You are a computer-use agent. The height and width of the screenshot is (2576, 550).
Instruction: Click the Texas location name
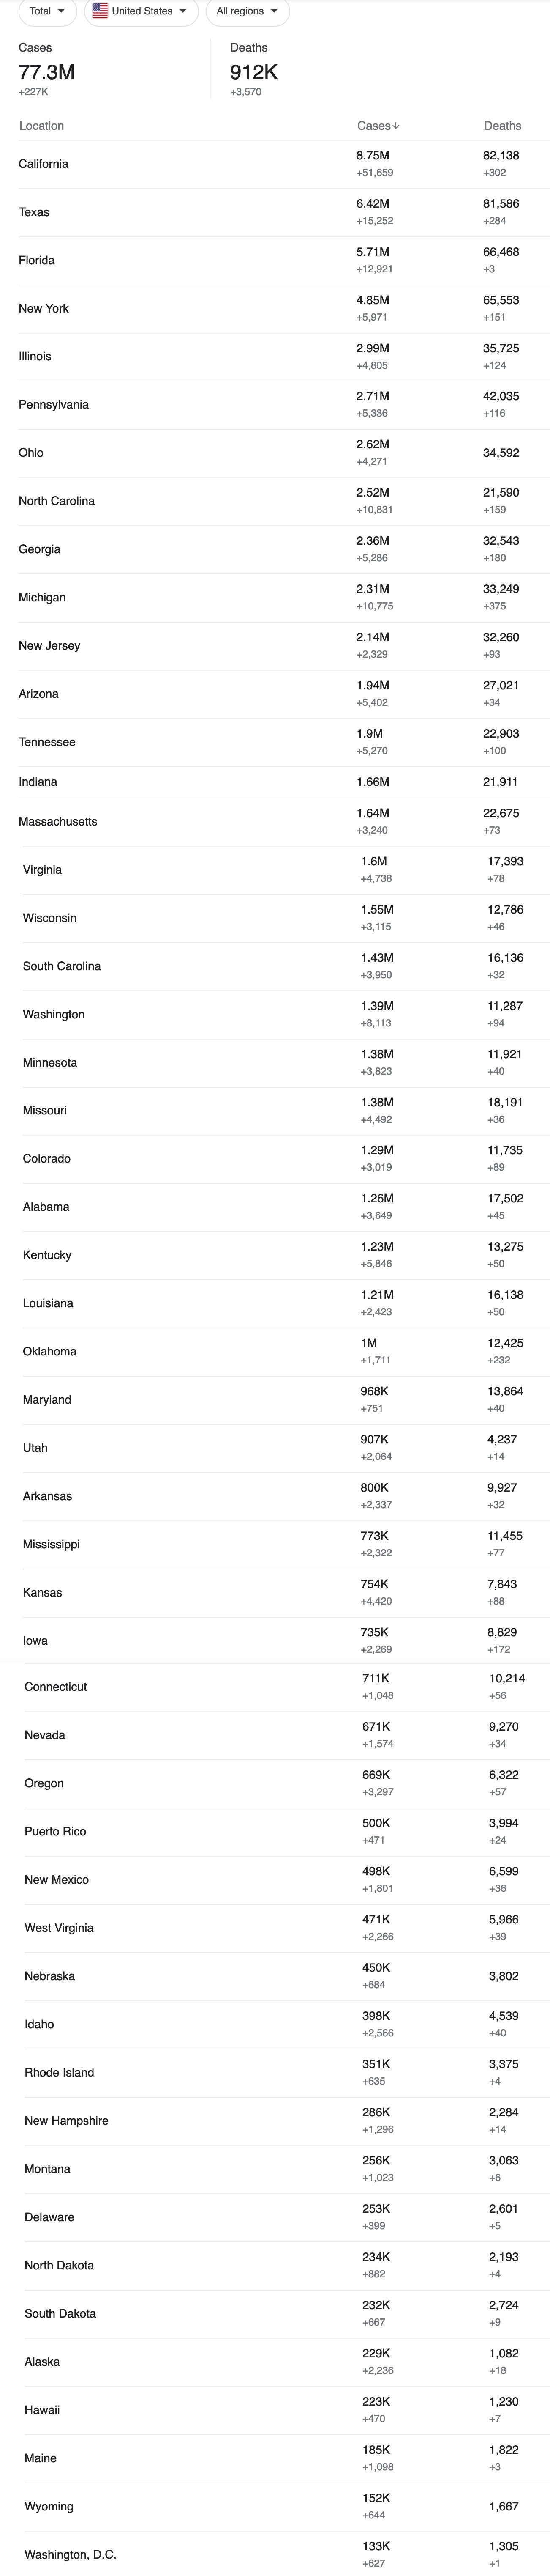coord(34,212)
